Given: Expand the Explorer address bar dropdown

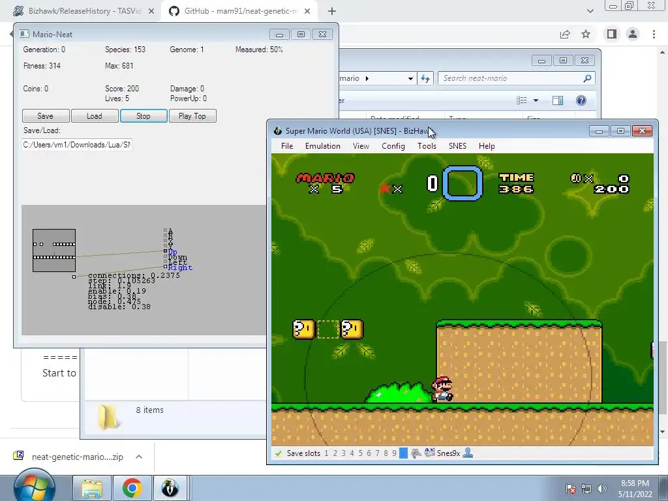Looking at the screenshot, I should pyautogui.click(x=410, y=78).
